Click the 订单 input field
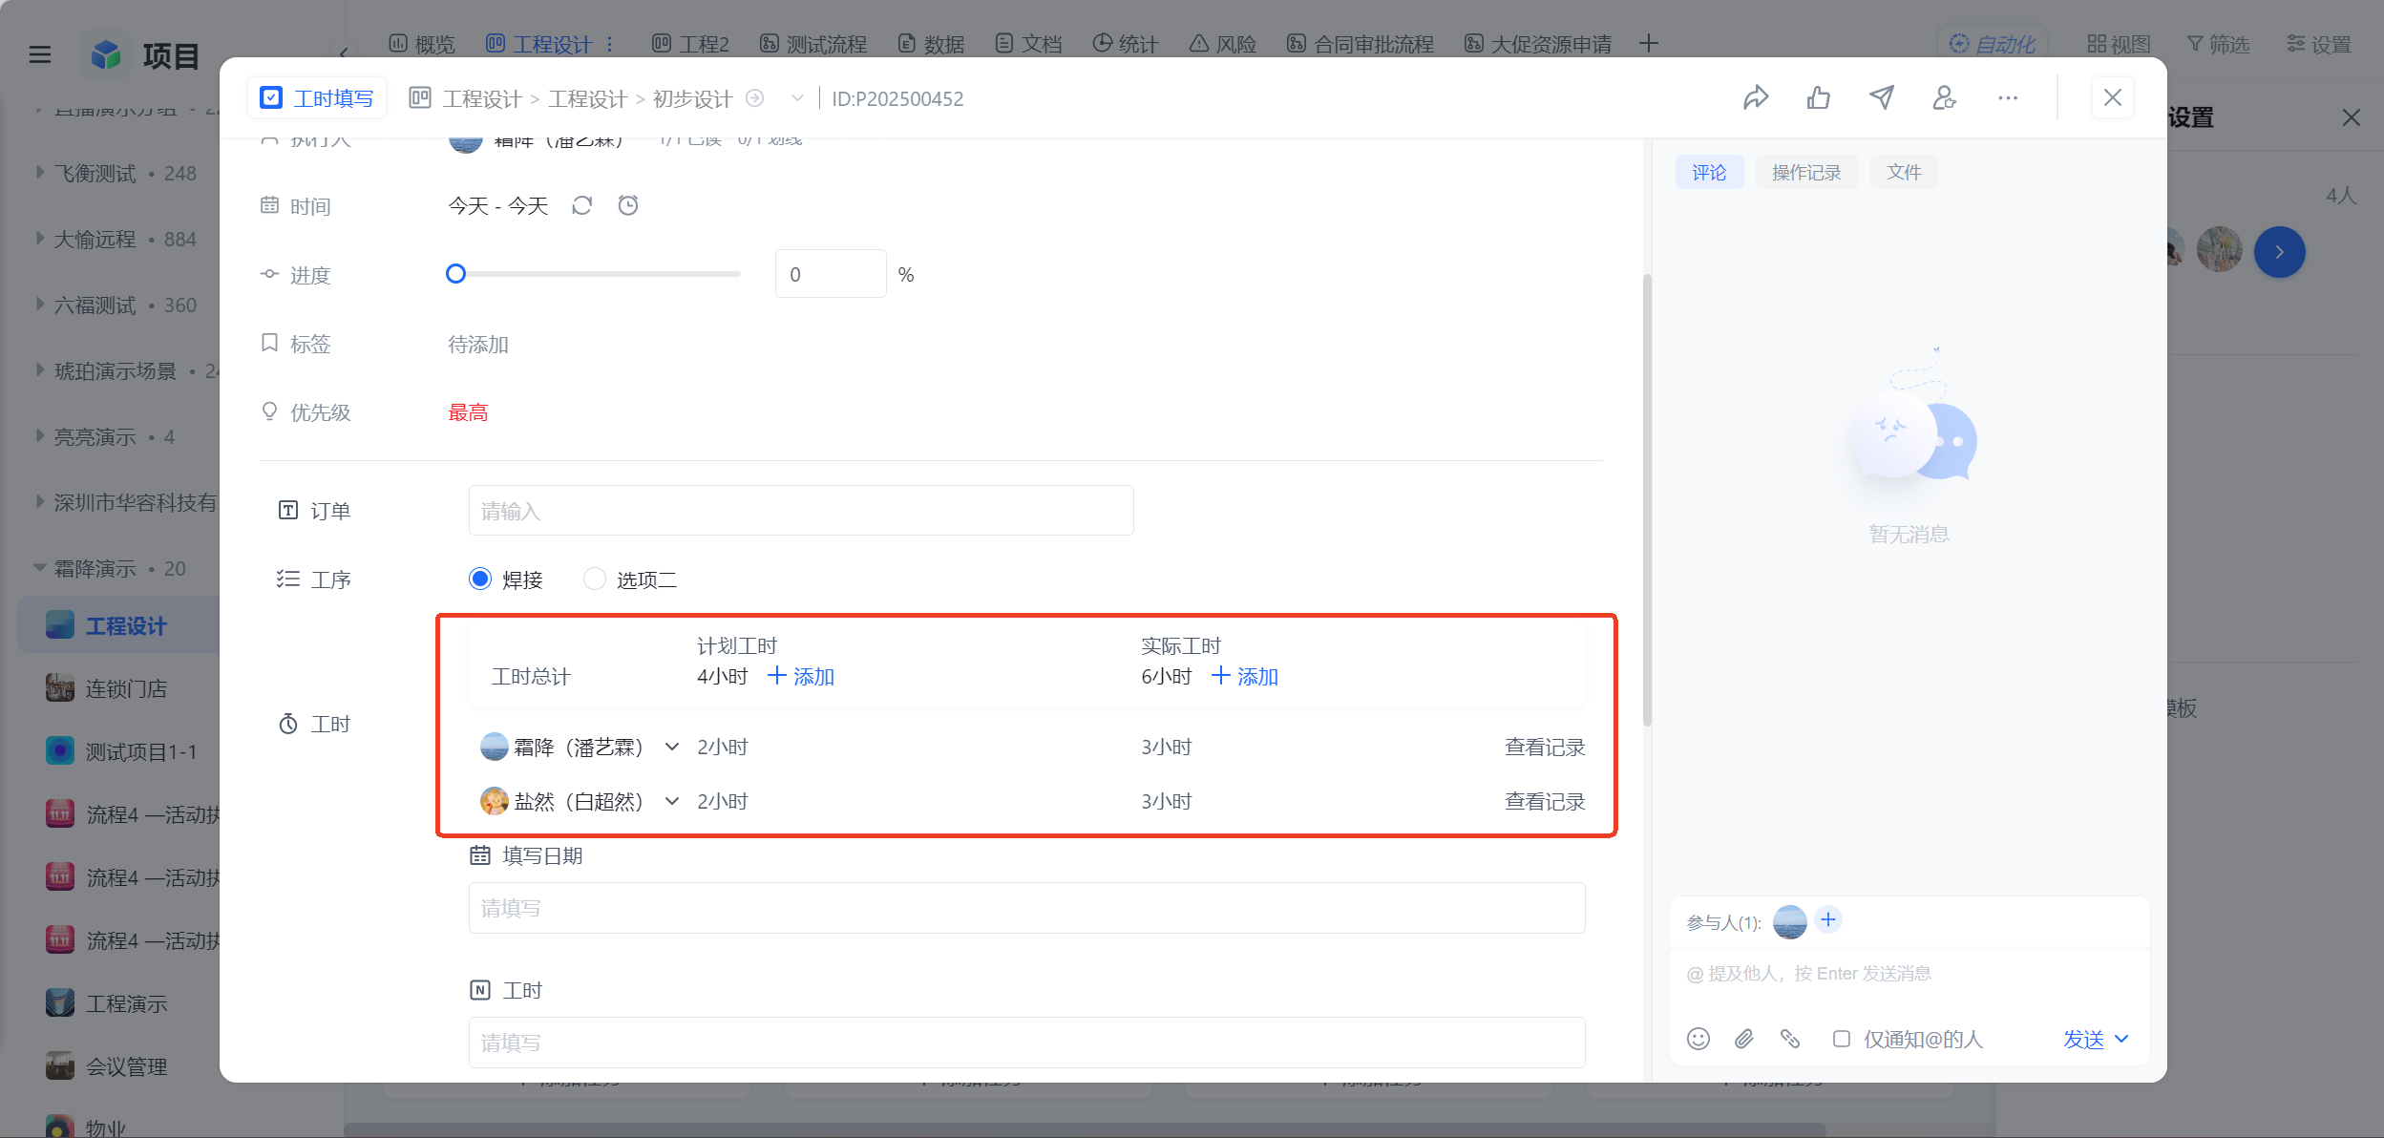The image size is (2384, 1138). [801, 511]
